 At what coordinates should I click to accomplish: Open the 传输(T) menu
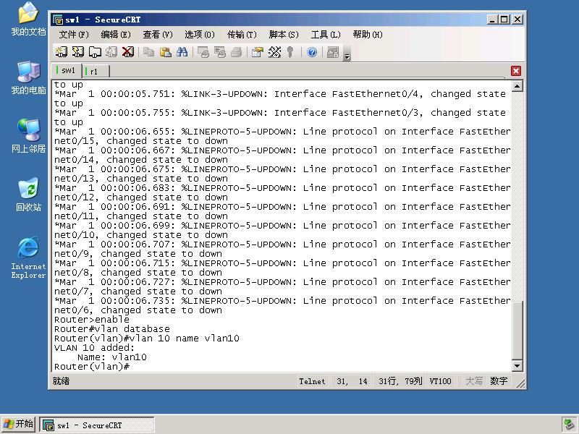click(242, 34)
